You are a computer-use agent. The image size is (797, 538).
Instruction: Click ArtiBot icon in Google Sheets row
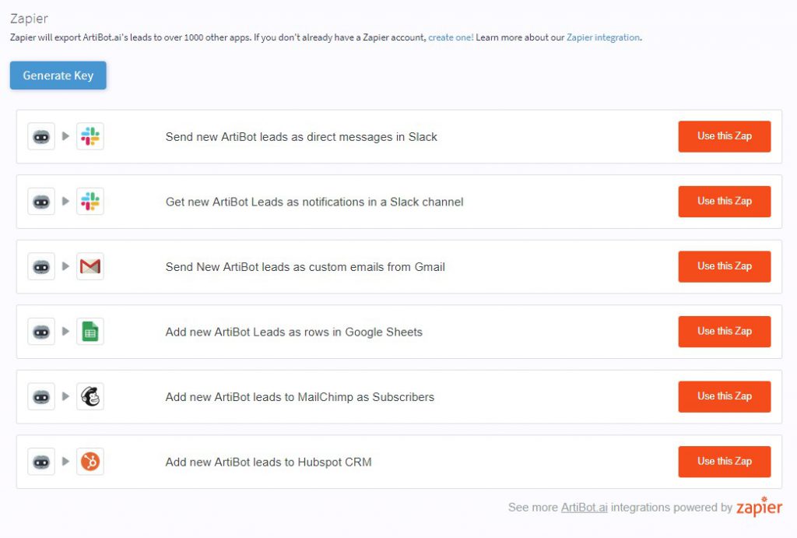[41, 332]
